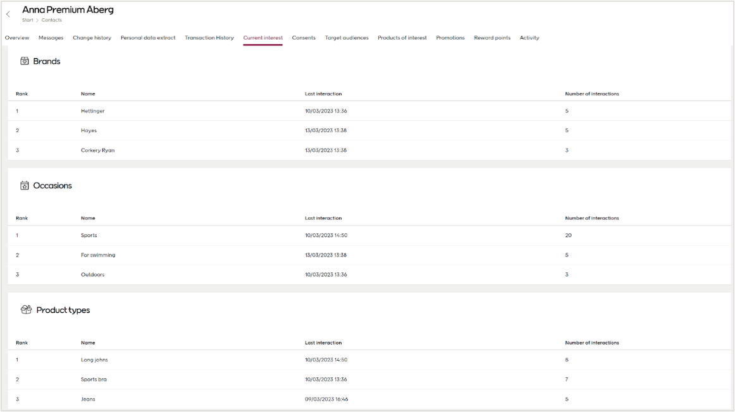Open the Contacts breadcrumb link
Screen dimensions: 735x412
pos(51,20)
